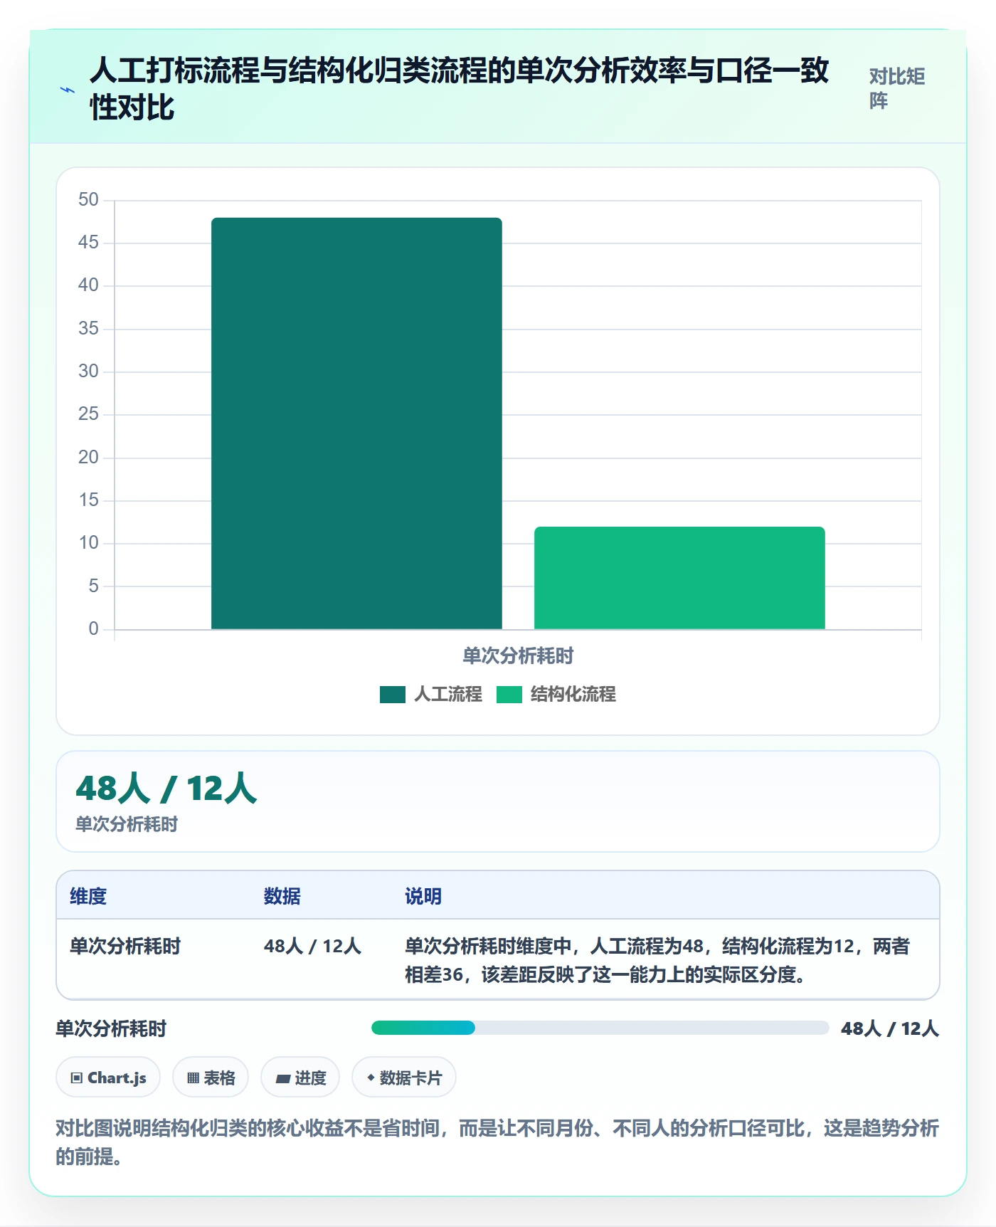Image resolution: width=996 pixels, height=1227 pixels.
Task: Click the 单次分析耗时 x-axis label under the chart
Action: coord(518,655)
